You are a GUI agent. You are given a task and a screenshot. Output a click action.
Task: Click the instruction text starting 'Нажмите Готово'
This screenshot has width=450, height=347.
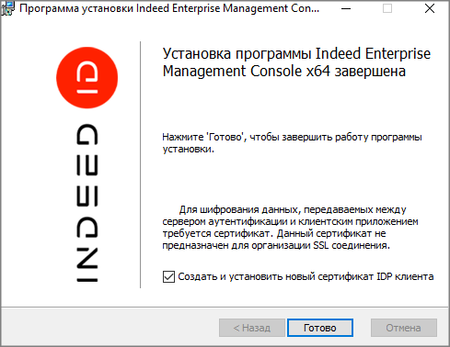292,143
